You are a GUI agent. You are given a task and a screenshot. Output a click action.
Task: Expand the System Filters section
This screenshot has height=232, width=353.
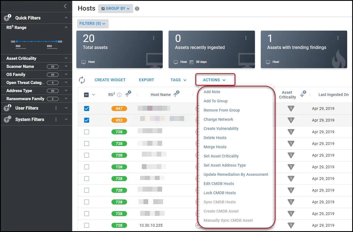66,119
